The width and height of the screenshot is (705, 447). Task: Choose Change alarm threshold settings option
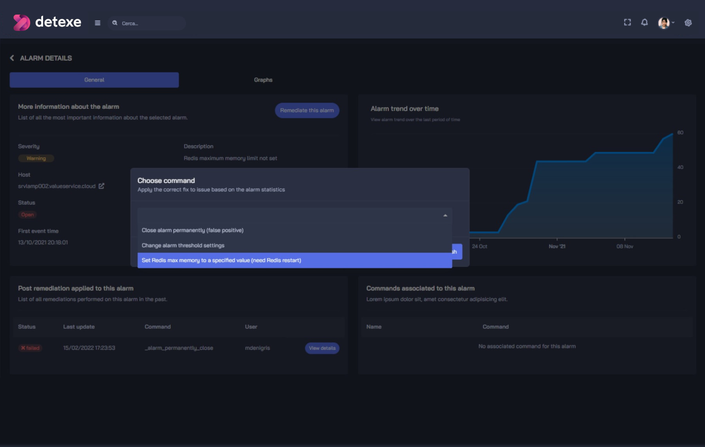point(183,245)
